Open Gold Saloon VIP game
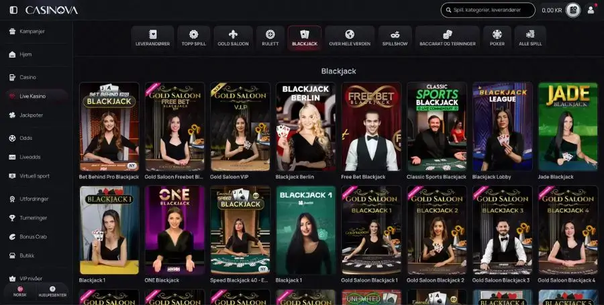Screen dimensions: 604x305 point(240,127)
